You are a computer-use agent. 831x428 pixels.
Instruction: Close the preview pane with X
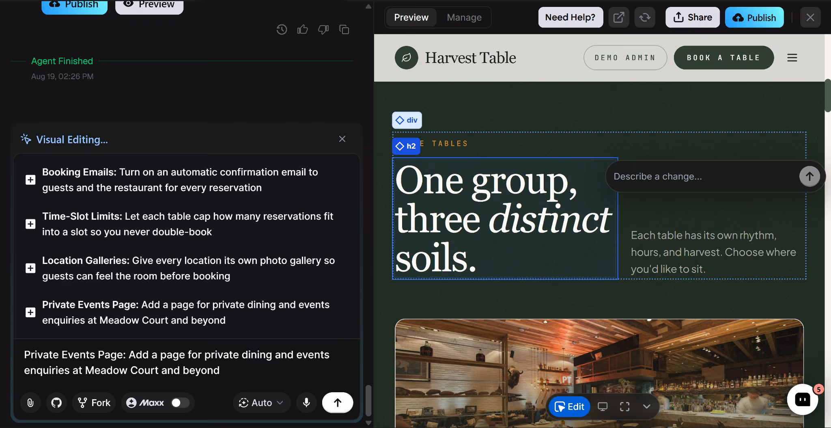click(x=810, y=17)
